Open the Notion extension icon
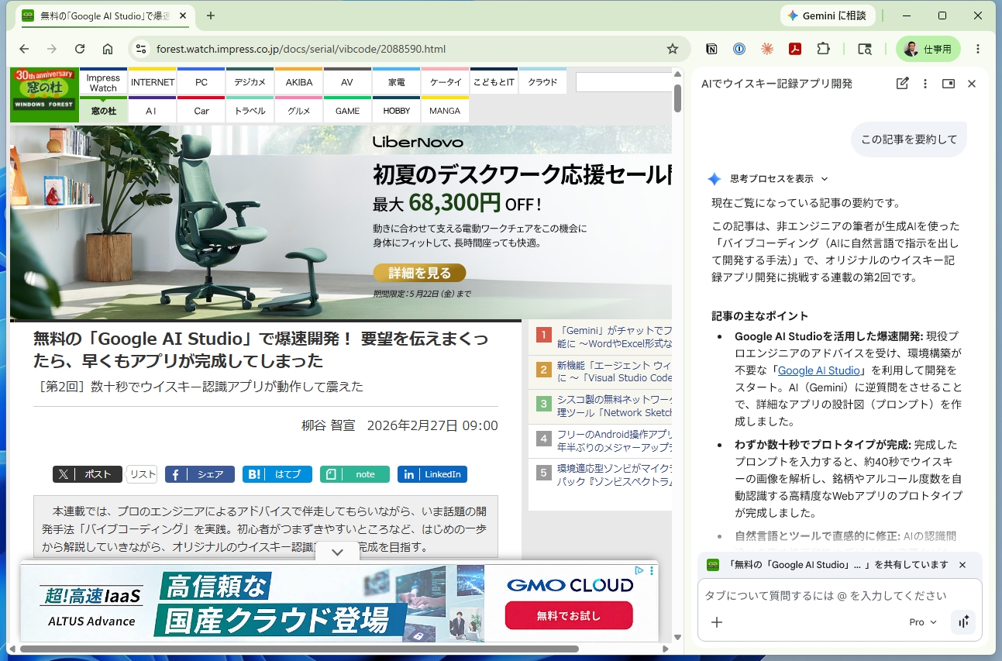 [x=711, y=49]
